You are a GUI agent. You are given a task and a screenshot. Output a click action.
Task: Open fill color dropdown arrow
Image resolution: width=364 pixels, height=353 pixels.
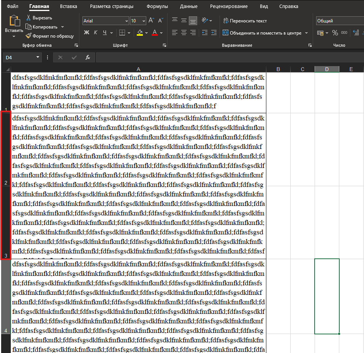tap(147, 33)
